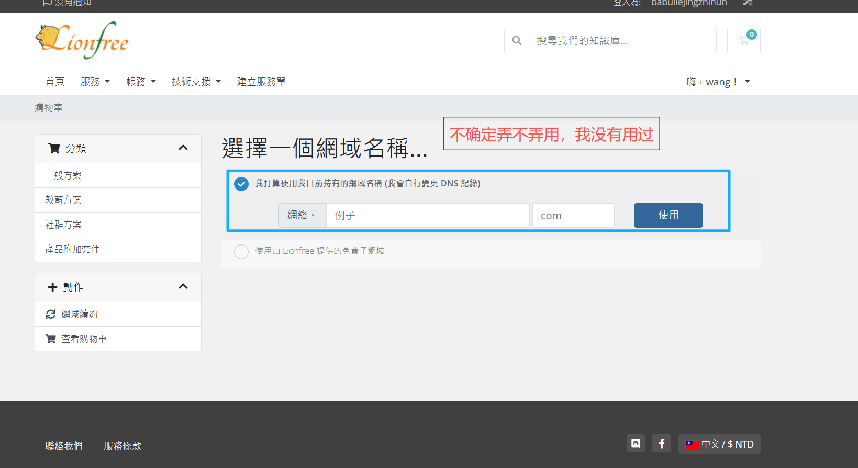Open the shopping cart icon button

[743, 40]
